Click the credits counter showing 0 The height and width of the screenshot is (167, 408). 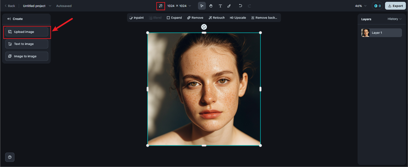[377, 6]
